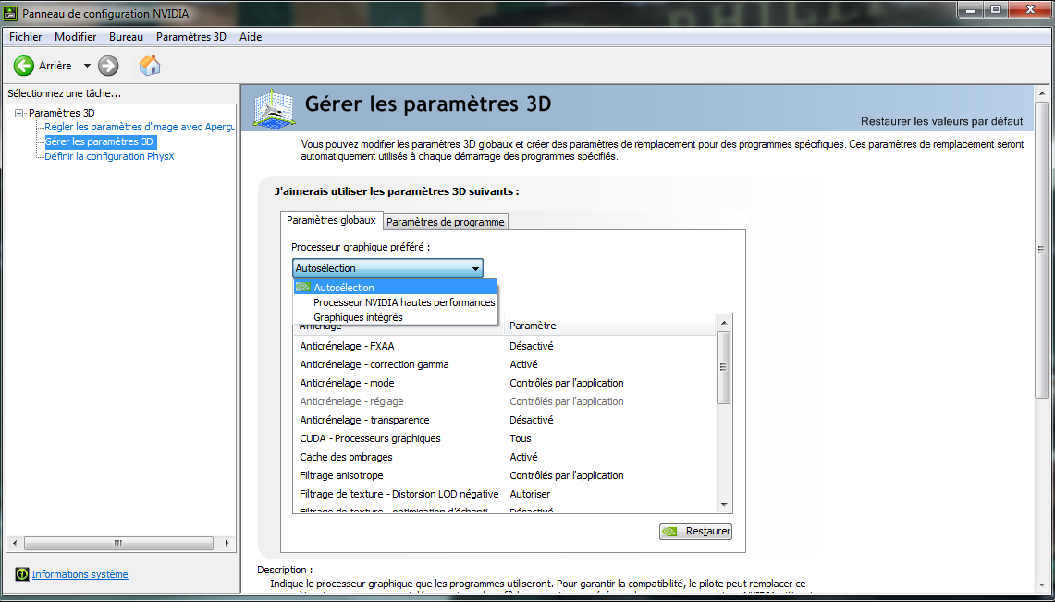
Task: Select Définir la configuration PhysX
Action: tap(110, 156)
